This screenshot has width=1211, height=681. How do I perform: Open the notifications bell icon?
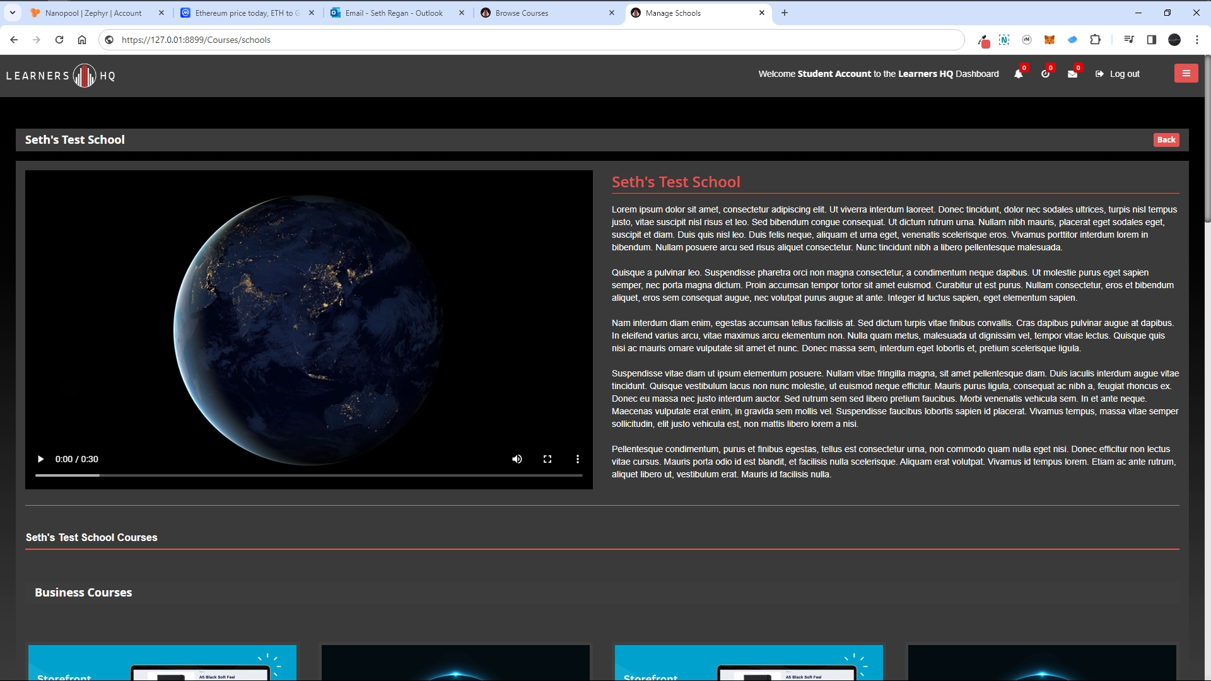tap(1018, 74)
